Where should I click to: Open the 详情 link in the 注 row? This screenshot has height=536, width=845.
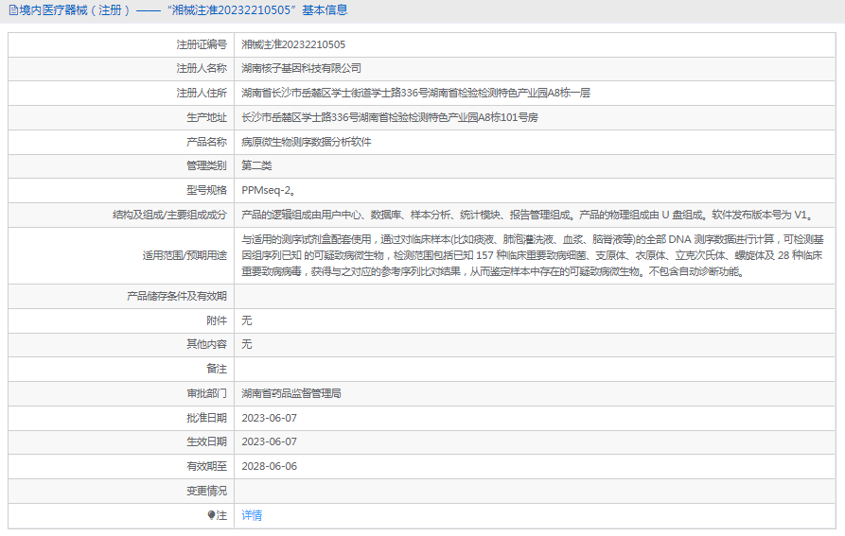(x=252, y=515)
